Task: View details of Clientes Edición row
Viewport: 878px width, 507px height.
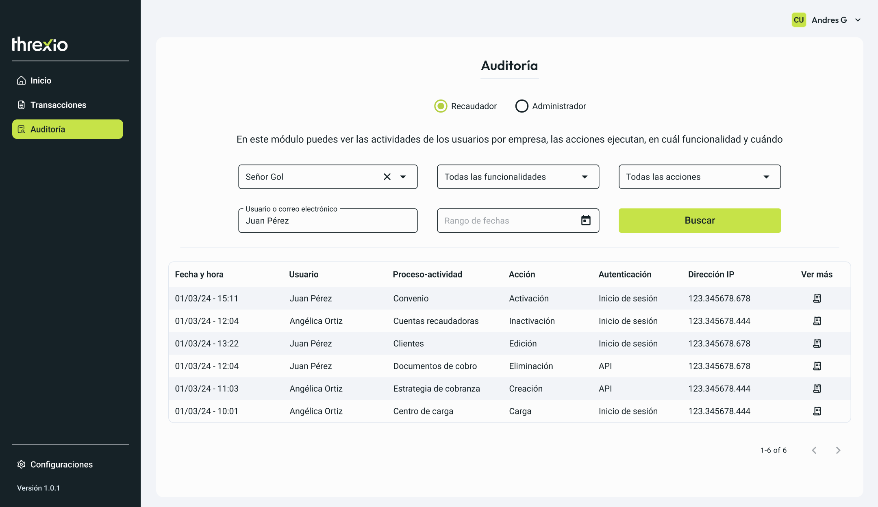Action: (x=817, y=344)
